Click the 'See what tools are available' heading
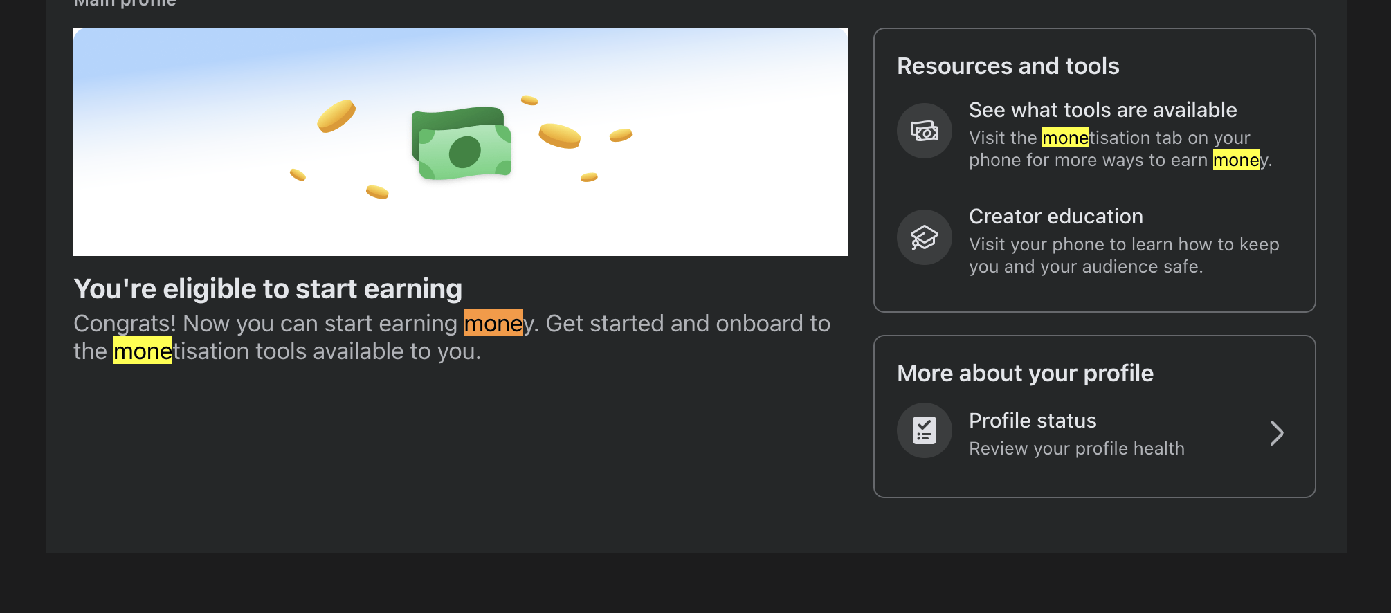This screenshot has height=613, width=1391. (x=1102, y=110)
